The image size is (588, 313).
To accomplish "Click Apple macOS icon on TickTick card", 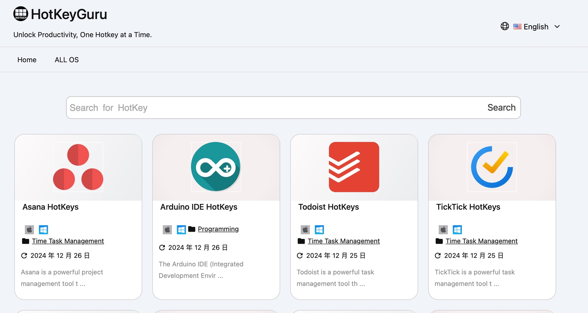I will click(x=443, y=230).
